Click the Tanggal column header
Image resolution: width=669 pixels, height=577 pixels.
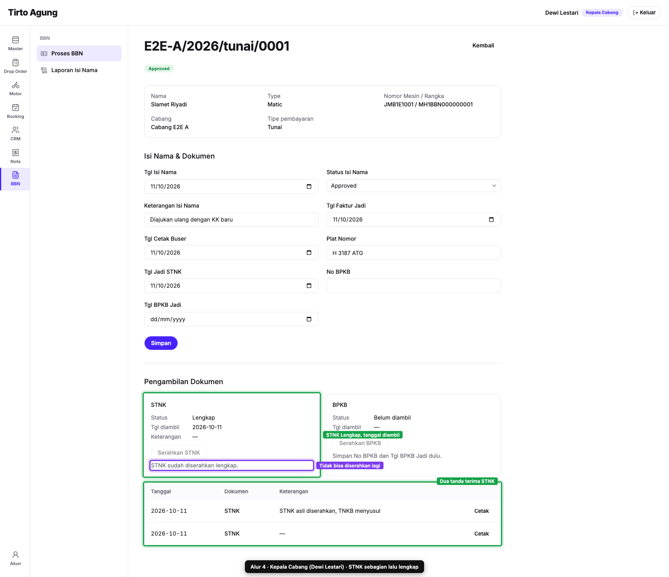click(161, 491)
